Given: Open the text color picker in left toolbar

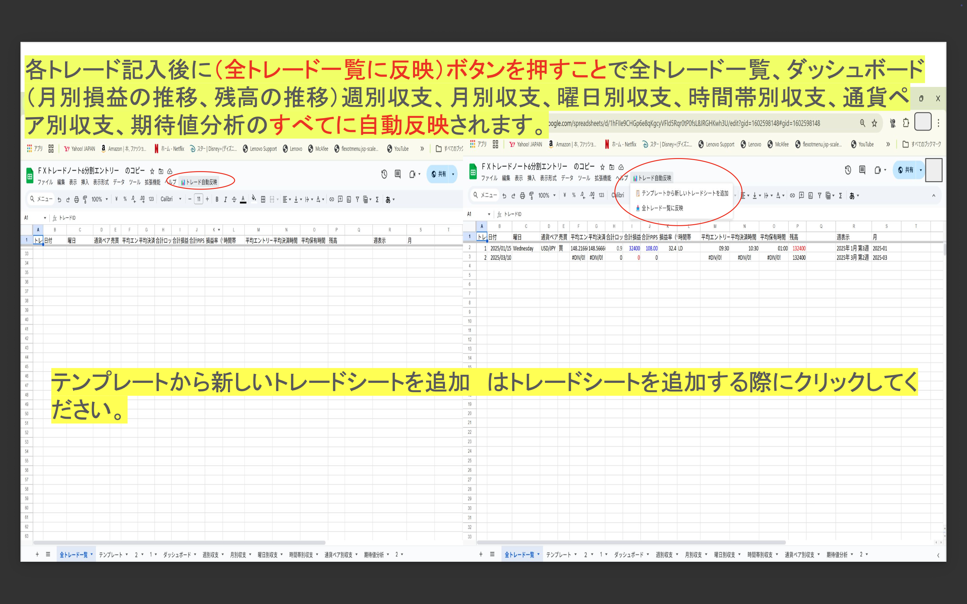Looking at the screenshot, I should click(243, 199).
